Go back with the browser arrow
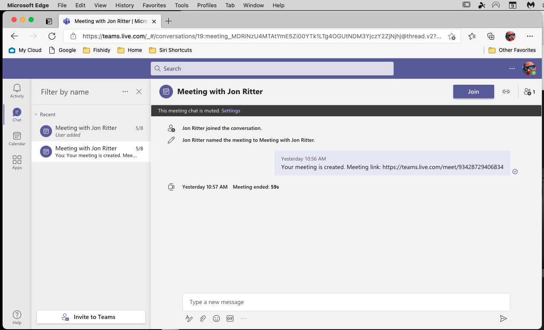The image size is (544, 330). click(14, 36)
